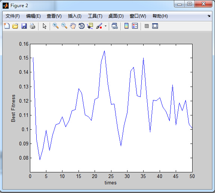Toggle the Rotate 3D tool

coord(82,26)
